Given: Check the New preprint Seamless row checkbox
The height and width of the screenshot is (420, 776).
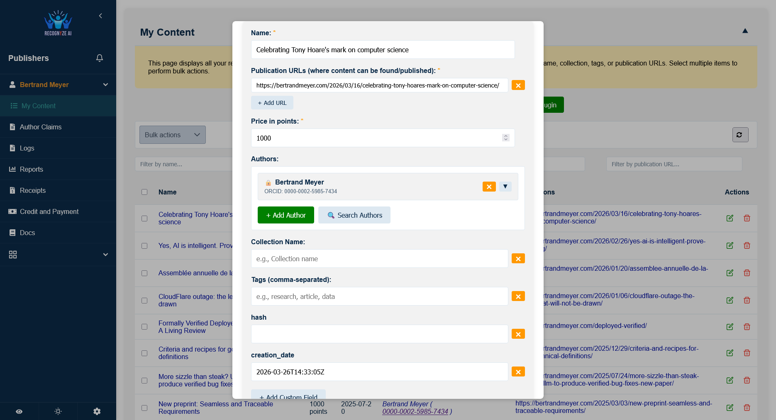Looking at the screenshot, I should click(x=144, y=408).
